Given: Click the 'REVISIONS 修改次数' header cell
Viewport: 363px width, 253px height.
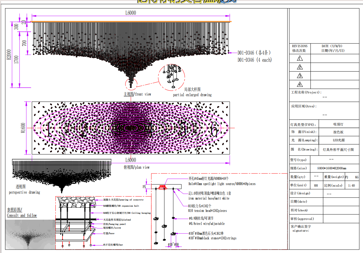Looking at the screenshot, I should tap(300, 48).
